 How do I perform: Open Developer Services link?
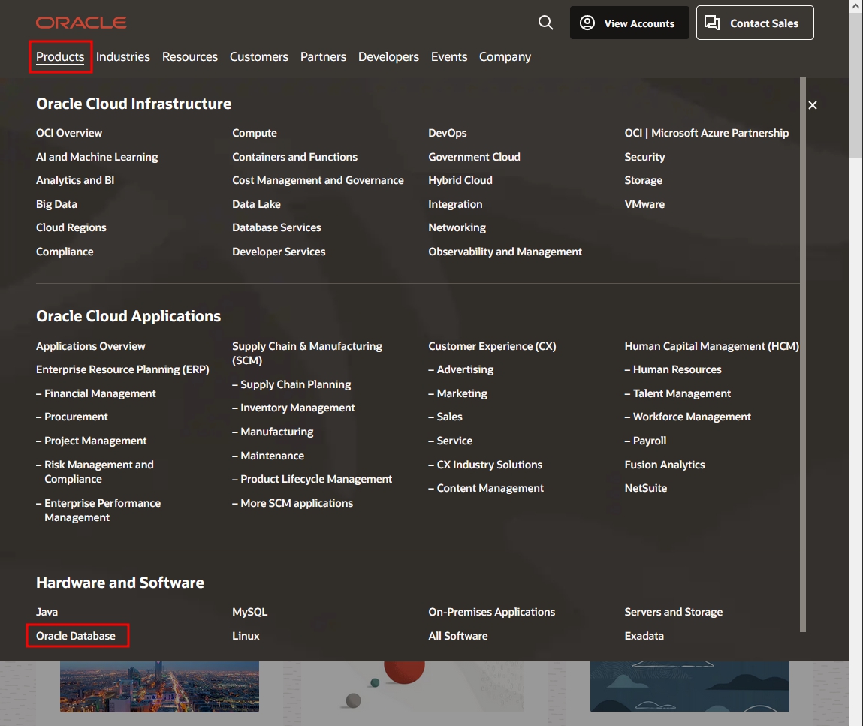point(279,252)
